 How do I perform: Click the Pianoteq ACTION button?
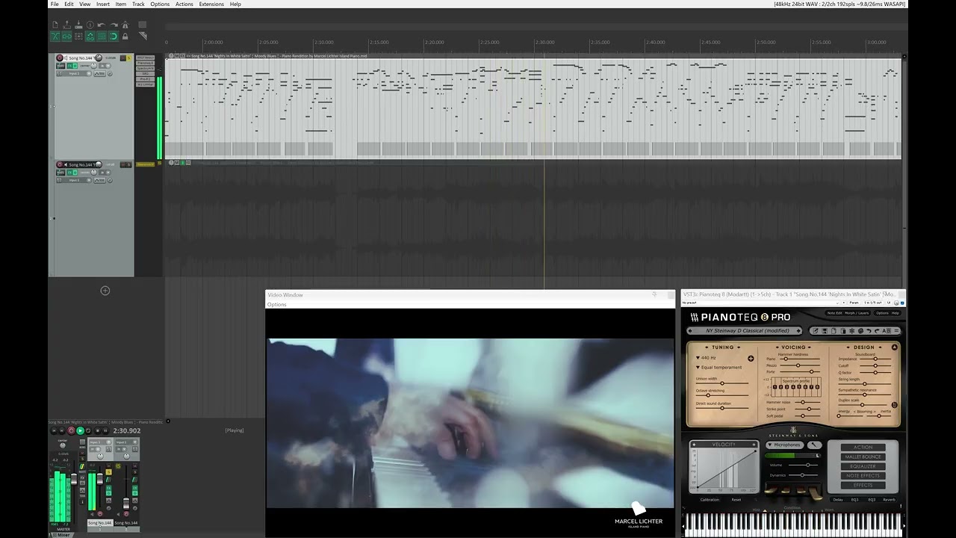(863, 447)
